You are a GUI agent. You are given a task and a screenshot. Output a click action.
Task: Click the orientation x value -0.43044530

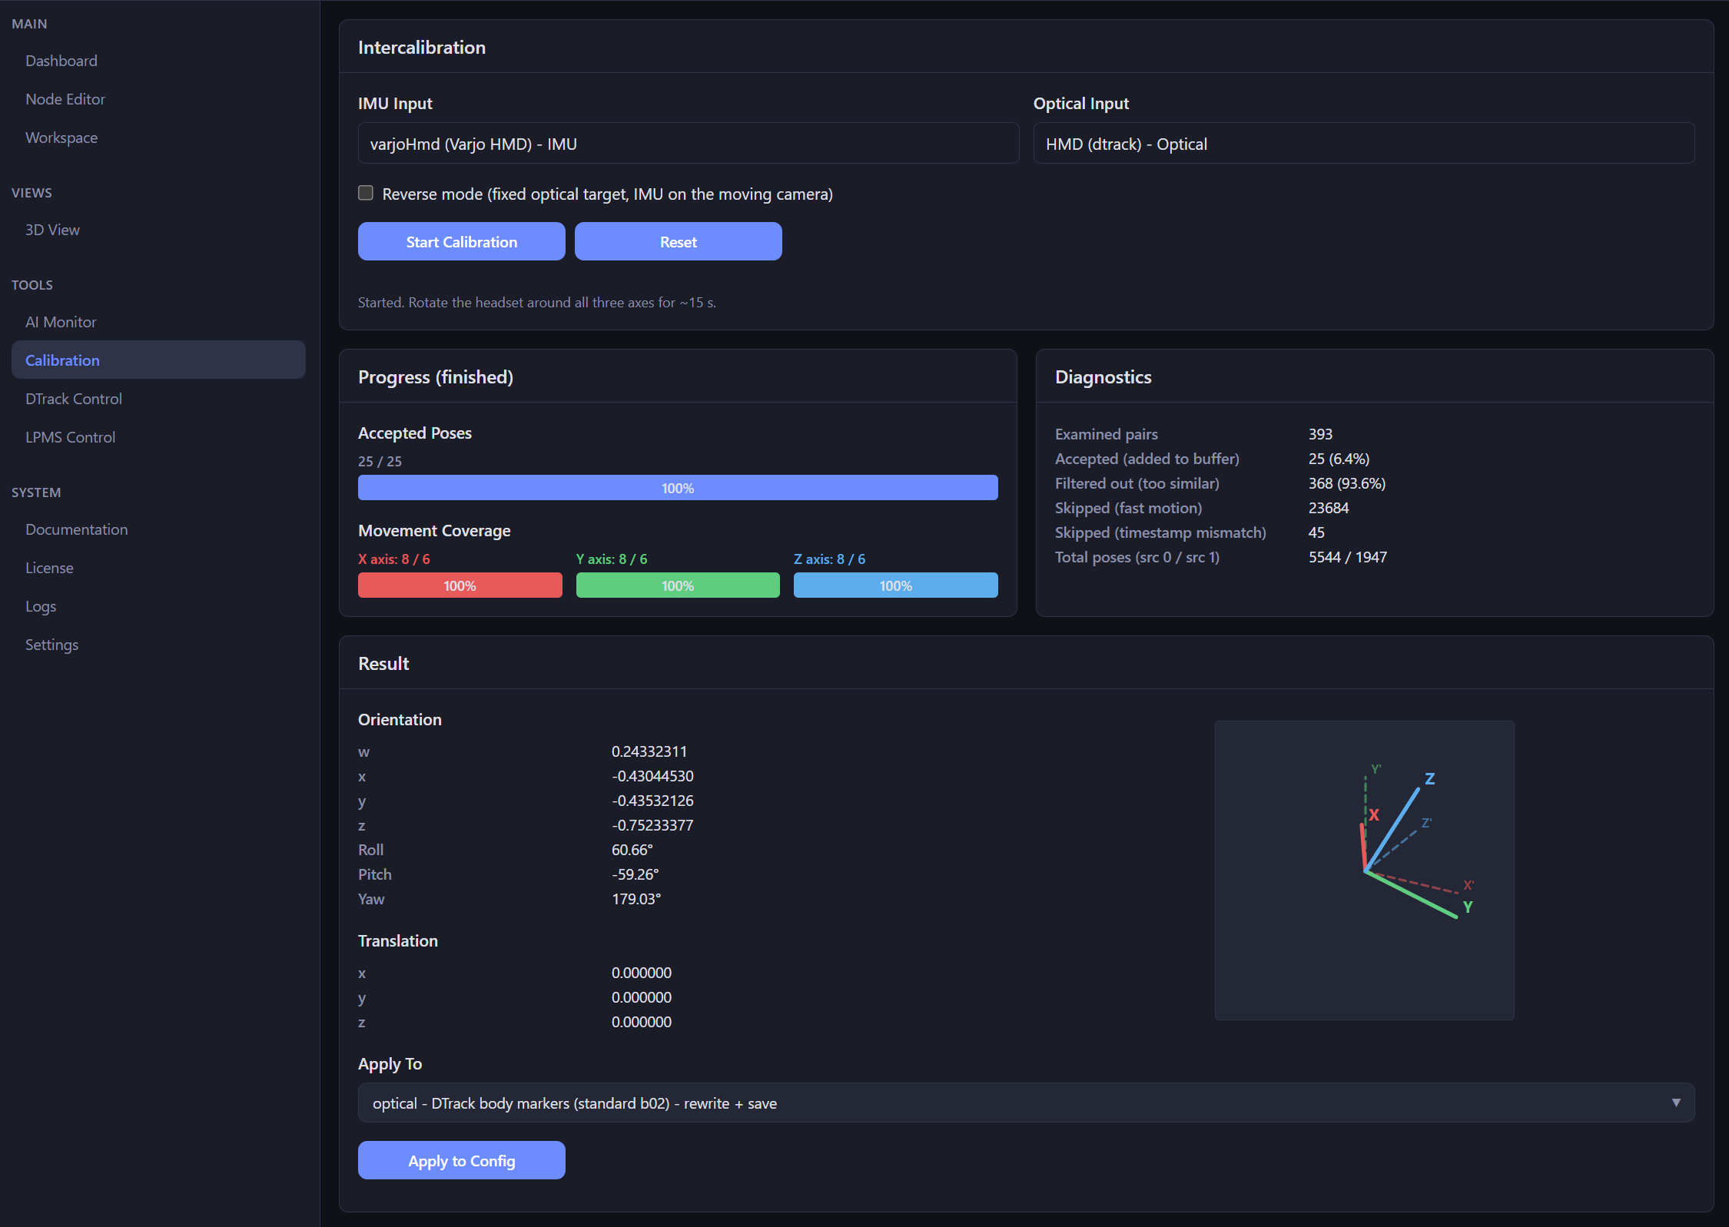tap(652, 776)
